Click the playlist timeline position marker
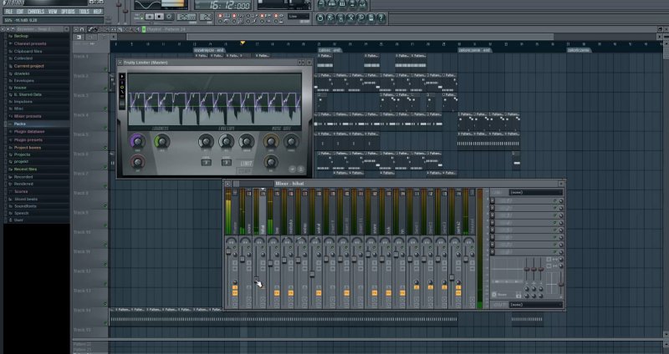This screenshot has width=669, height=354. pyautogui.click(x=243, y=43)
